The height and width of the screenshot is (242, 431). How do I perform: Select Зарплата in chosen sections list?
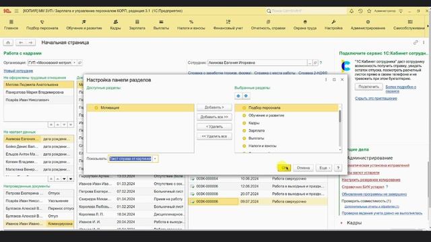(287, 130)
